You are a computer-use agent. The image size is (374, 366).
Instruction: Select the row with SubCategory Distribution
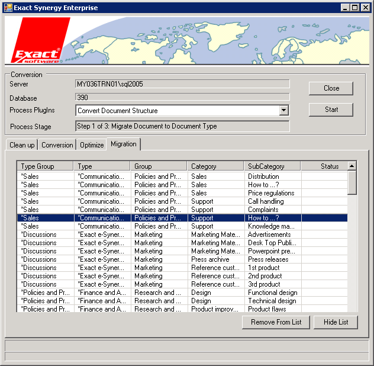182,176
